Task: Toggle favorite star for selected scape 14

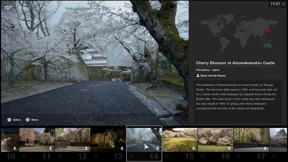Action: tap(131, 157)
